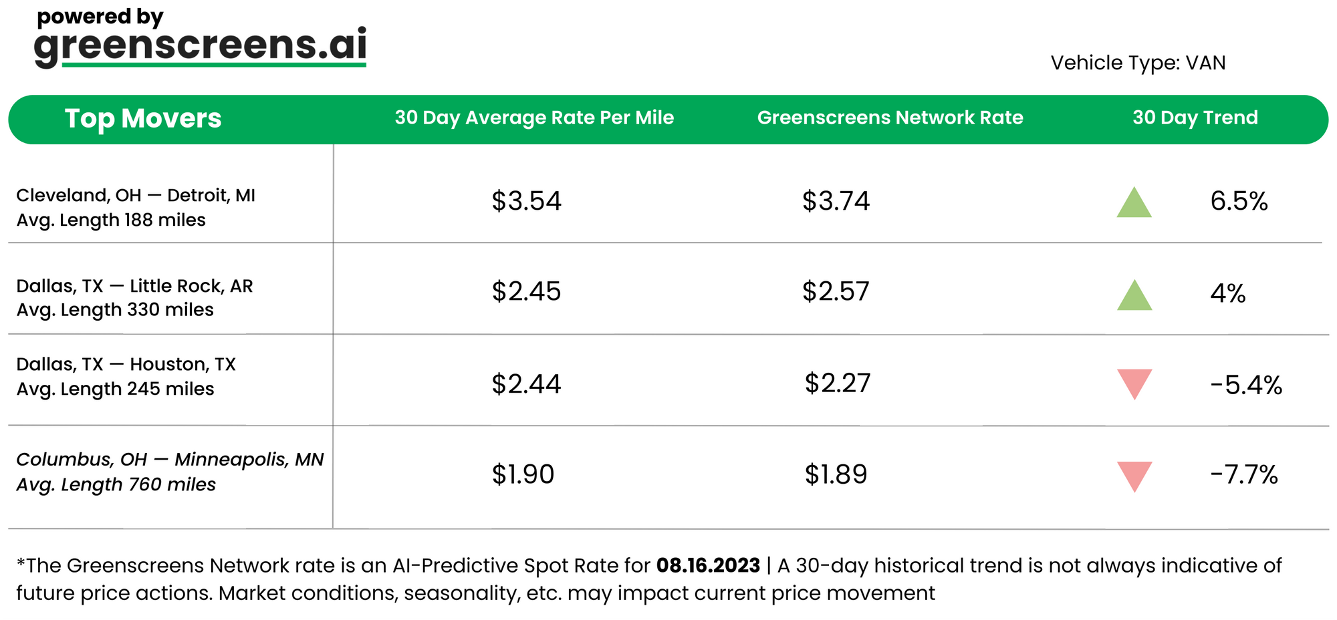Image resolution: width=1337 pixels, height=620 pixels.
Task: Click the 6.5% trend value
Action: click(x=1239, y=201)
